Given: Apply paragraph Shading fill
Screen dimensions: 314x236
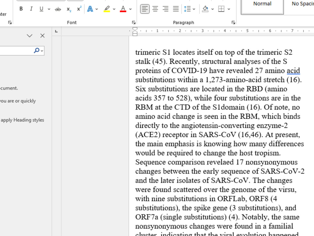Looking at the screenshot, I should tap(205, 9).
